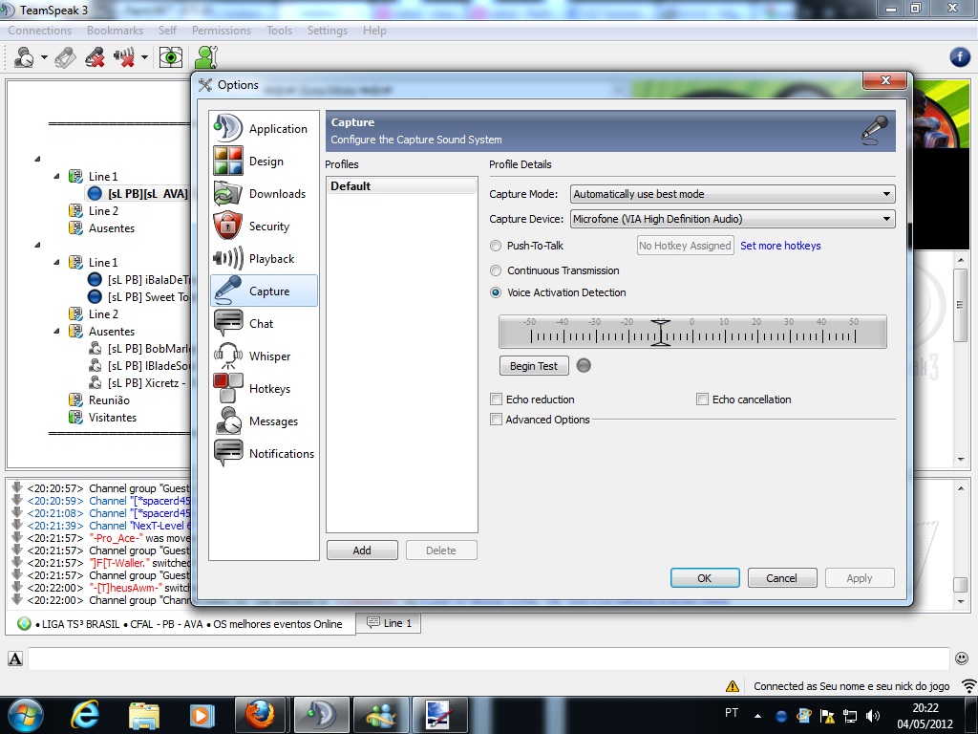This screenshot has width=978, height=734.
Task: Follow the Set more hotkeys link
Action: click(780, 246)
